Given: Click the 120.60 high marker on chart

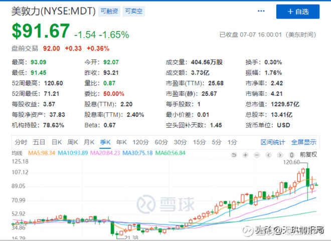Looking at the screenshot, I should point(291,162).
